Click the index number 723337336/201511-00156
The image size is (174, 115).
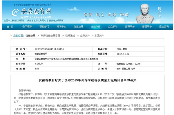coord(49,49)
